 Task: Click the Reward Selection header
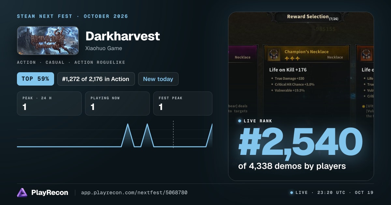click(308, 17)
